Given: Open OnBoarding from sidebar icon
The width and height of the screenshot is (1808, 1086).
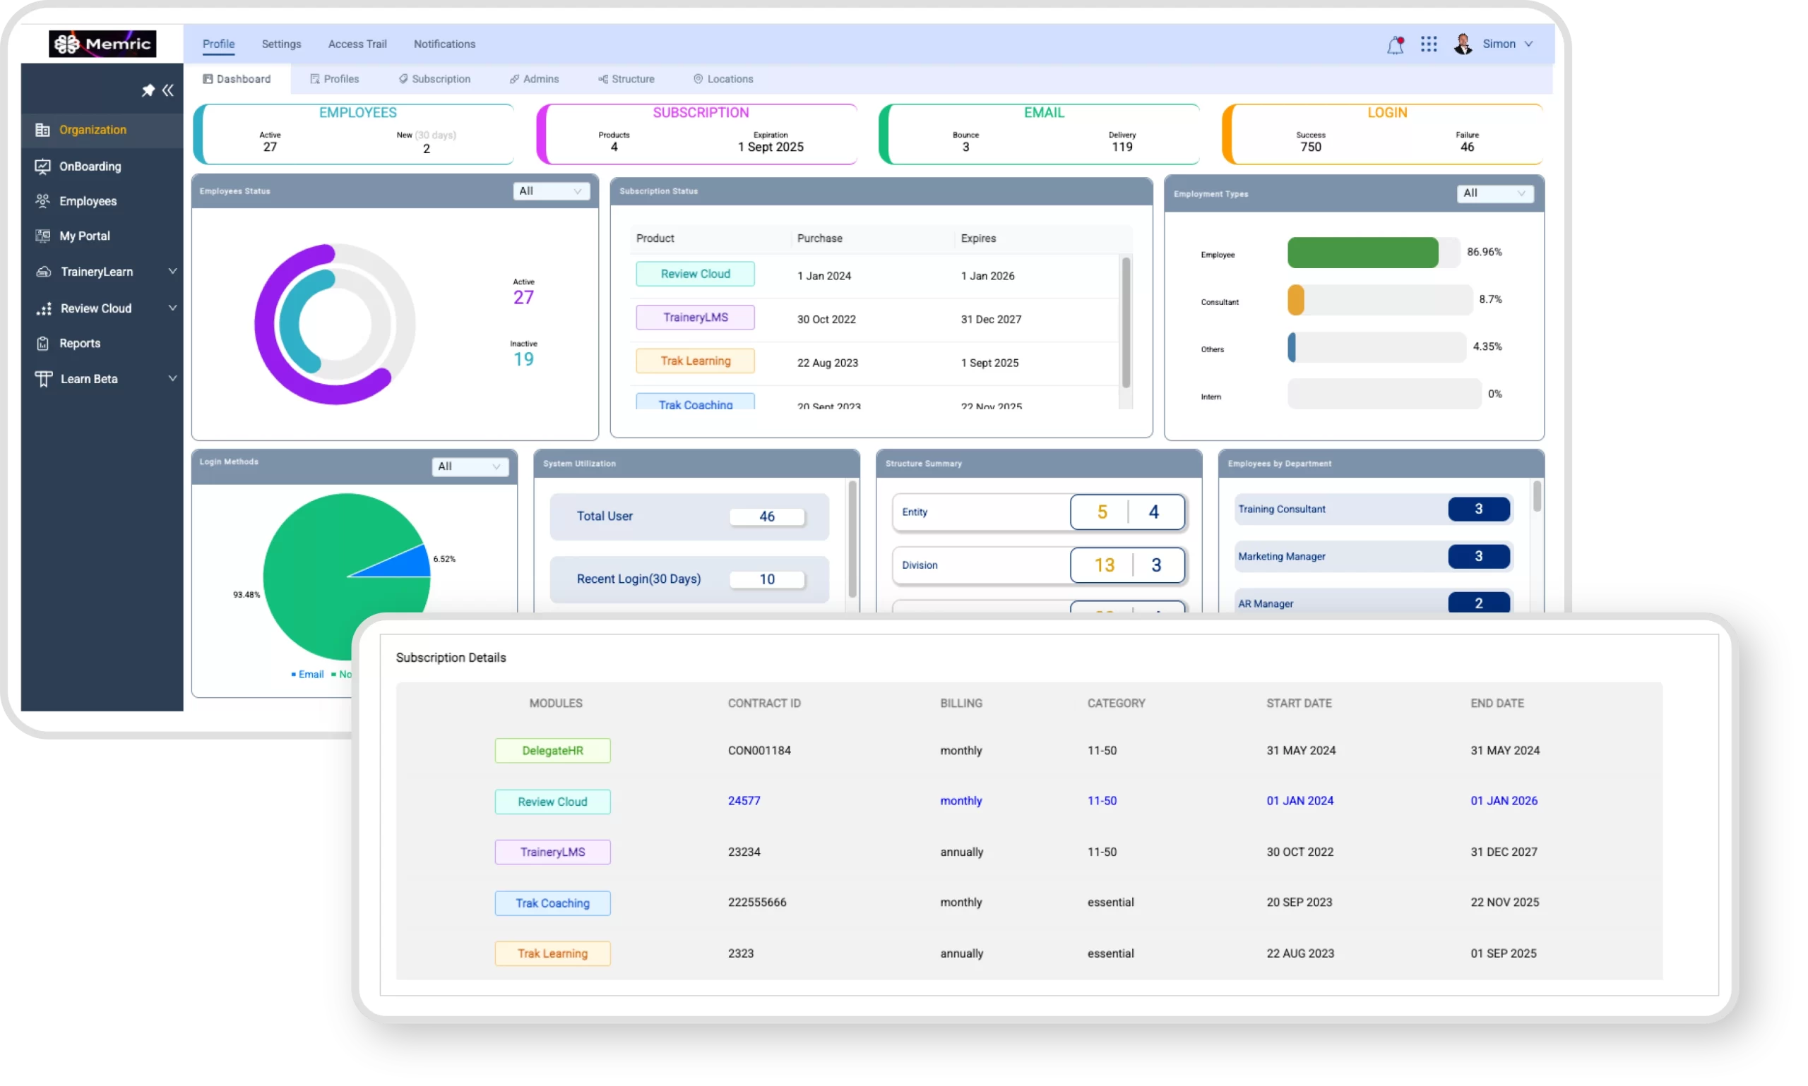Looking at the screenshot, I should click(x=42, y=166).
